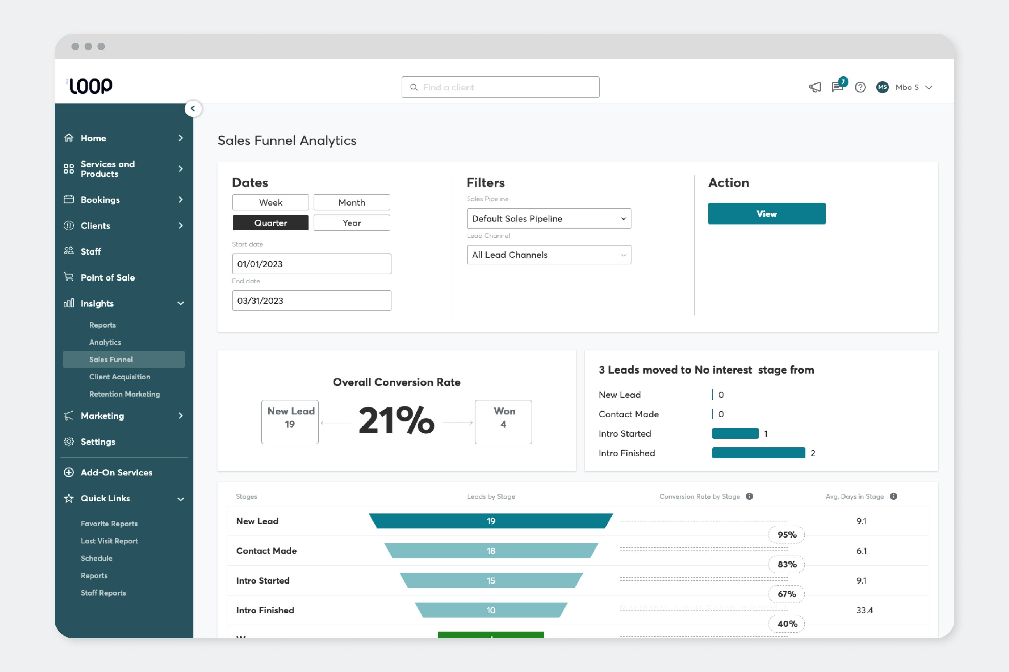Viewport: 1009px width, 672px height.
Task: Select the Month date range option
Action: (351, 202)
